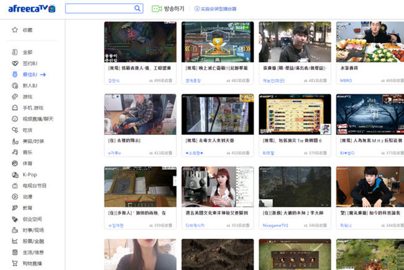Select the 生活/信息 life info icon

(x=15, y=252)
